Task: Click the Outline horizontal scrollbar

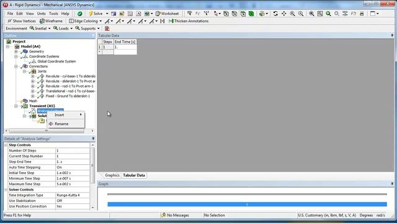Action: [47, 131]
